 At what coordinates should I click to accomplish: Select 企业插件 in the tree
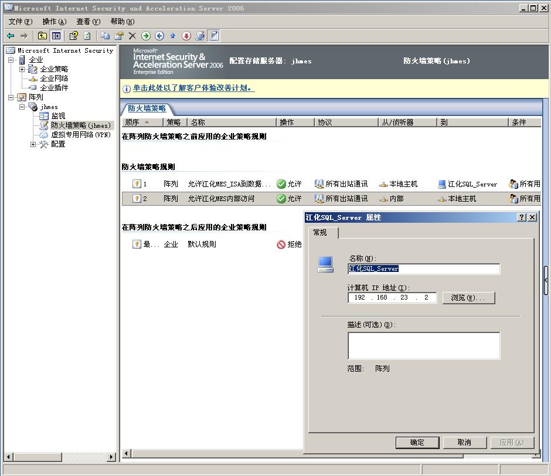pos(54,88)
